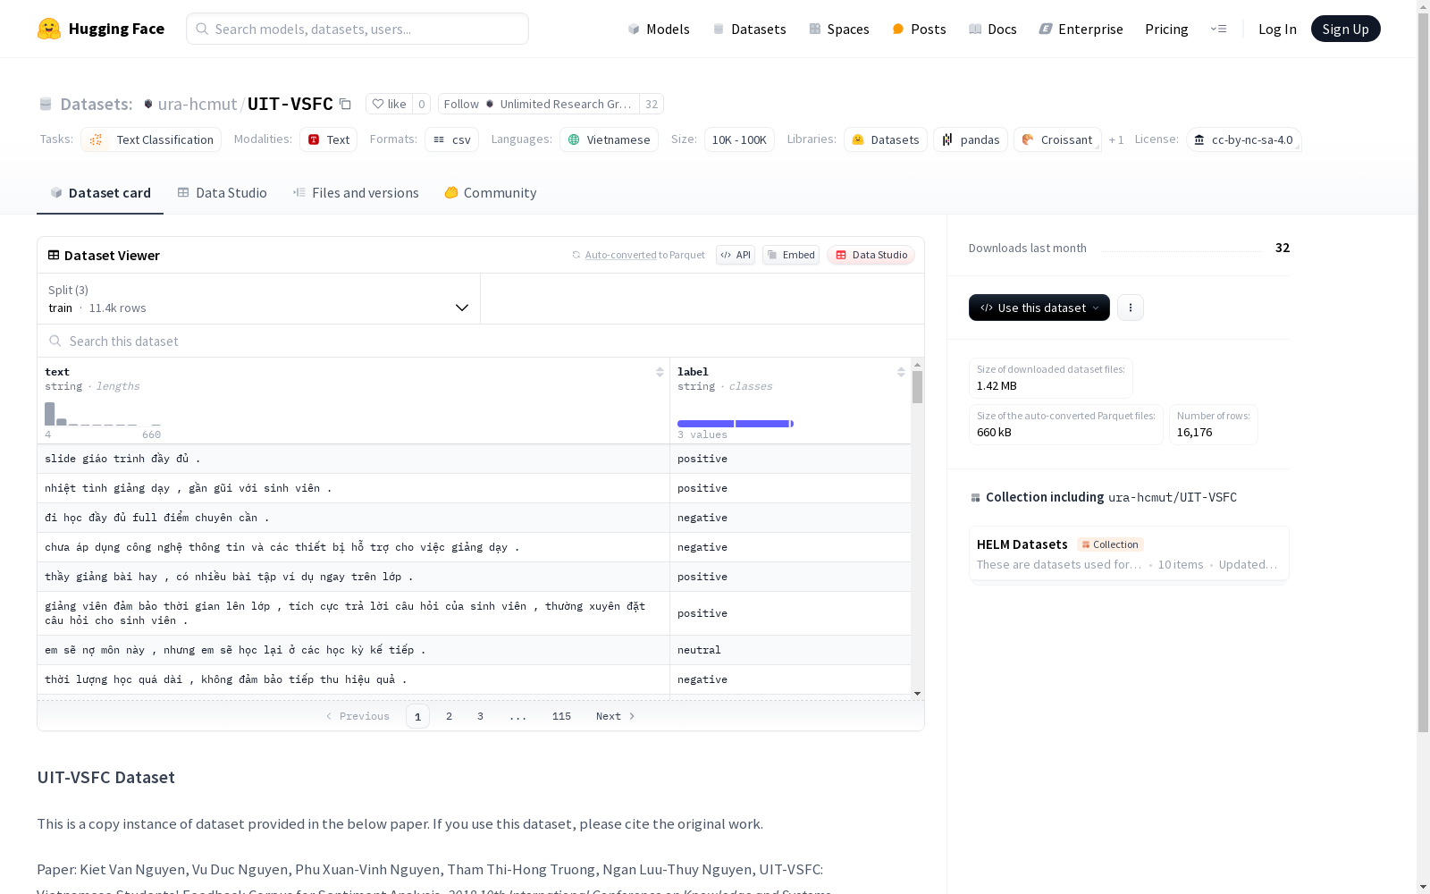
Task: Open Data Studio from the viewer header
Action: point(871,255)
